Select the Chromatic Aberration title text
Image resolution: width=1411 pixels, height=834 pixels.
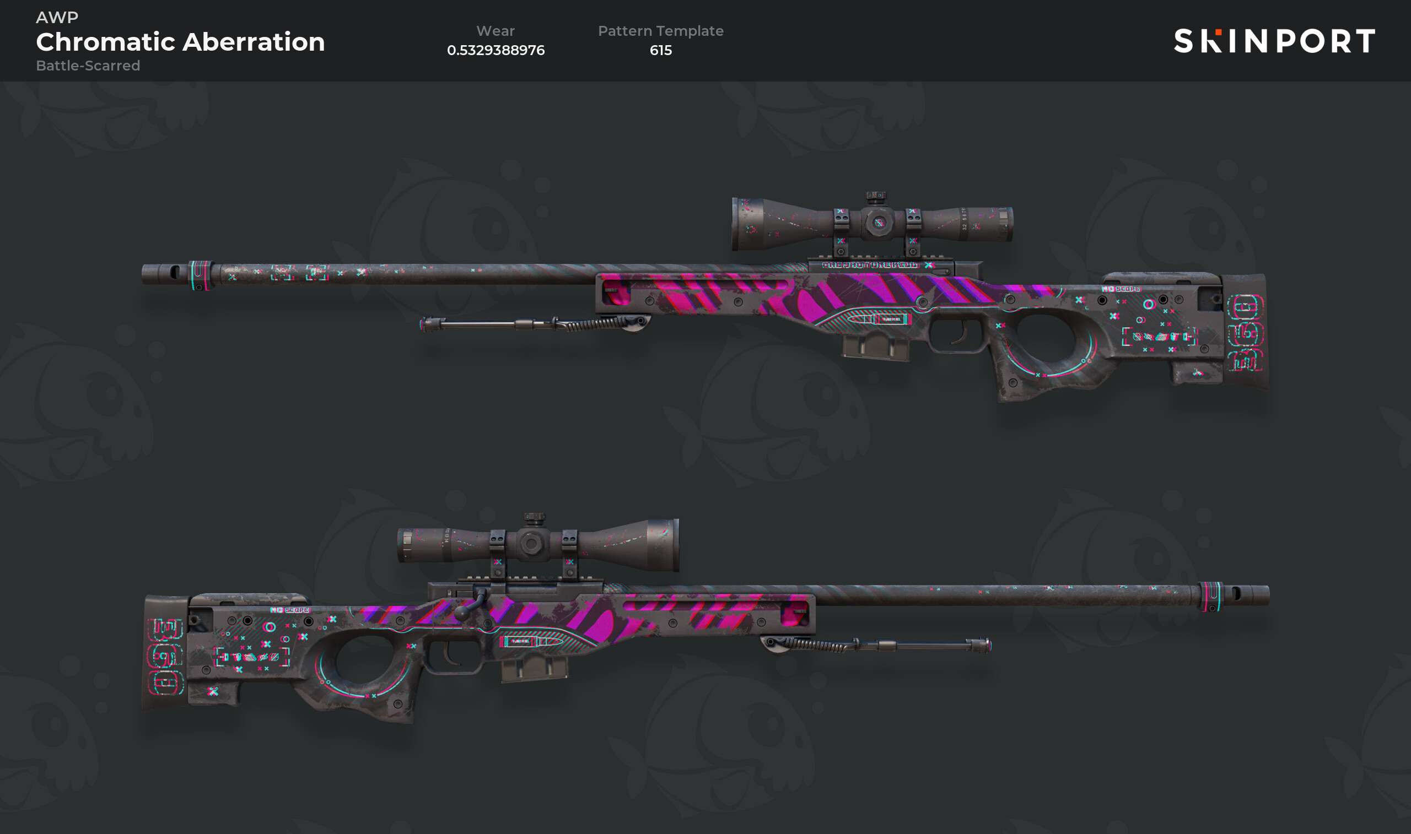click(x=180, y=41)
